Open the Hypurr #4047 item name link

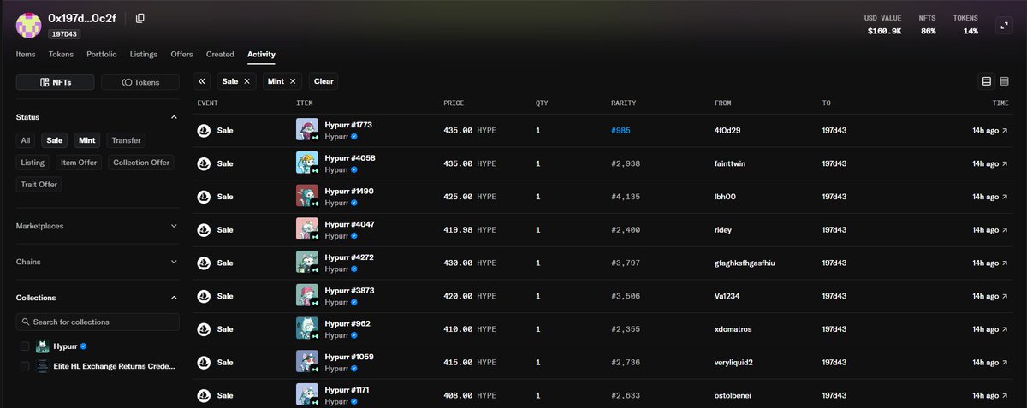coord(350,224)
